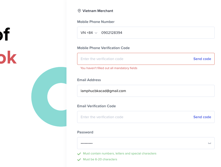This screenshot has width=221, height=167.
Task: Click the Mobile Phone Number label
Action: 96,22
